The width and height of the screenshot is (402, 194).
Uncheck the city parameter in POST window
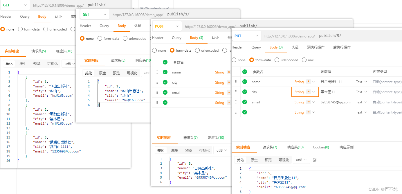165,82
